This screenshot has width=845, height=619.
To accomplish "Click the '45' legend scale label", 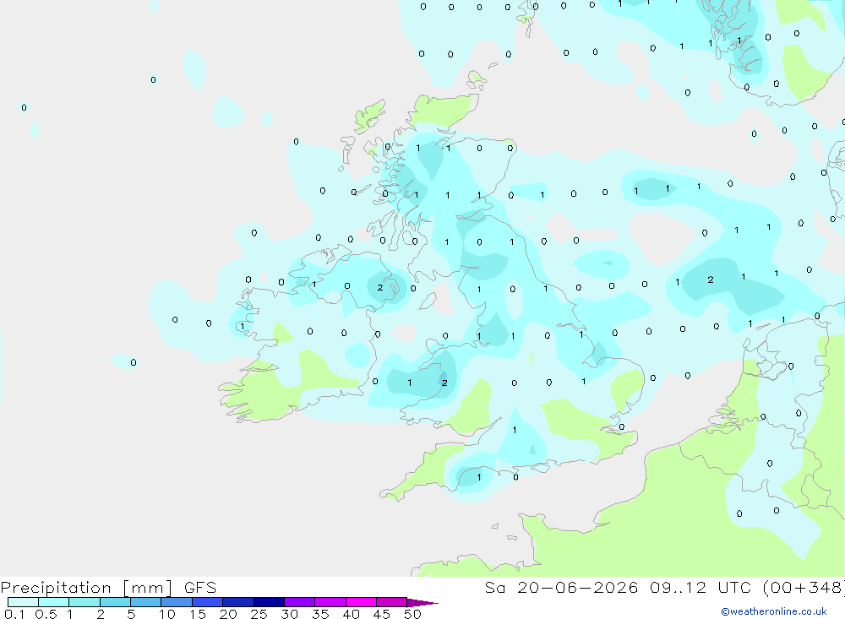I will [382, 614].
